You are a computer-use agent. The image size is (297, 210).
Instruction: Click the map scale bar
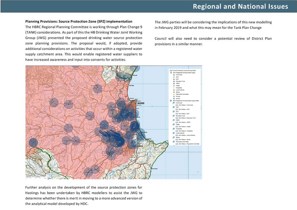pos(36,178)
